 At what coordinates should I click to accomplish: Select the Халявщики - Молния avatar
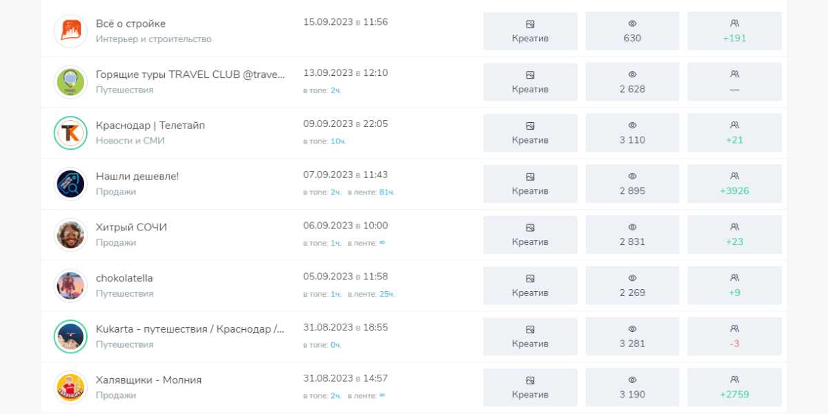70,388
